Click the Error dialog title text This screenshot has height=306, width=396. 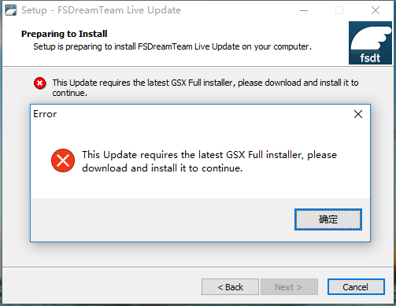45,114
